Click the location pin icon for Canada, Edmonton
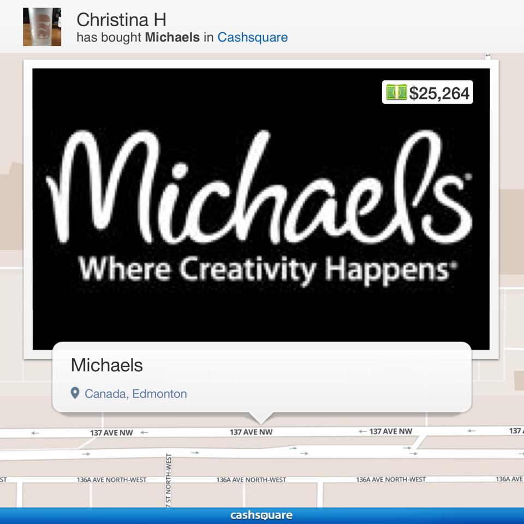The image size is (524, 524). click(75, 393)
